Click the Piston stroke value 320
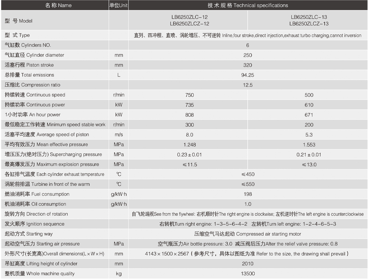This screenshot has width=368, height=280. click(x=248, y=65)
